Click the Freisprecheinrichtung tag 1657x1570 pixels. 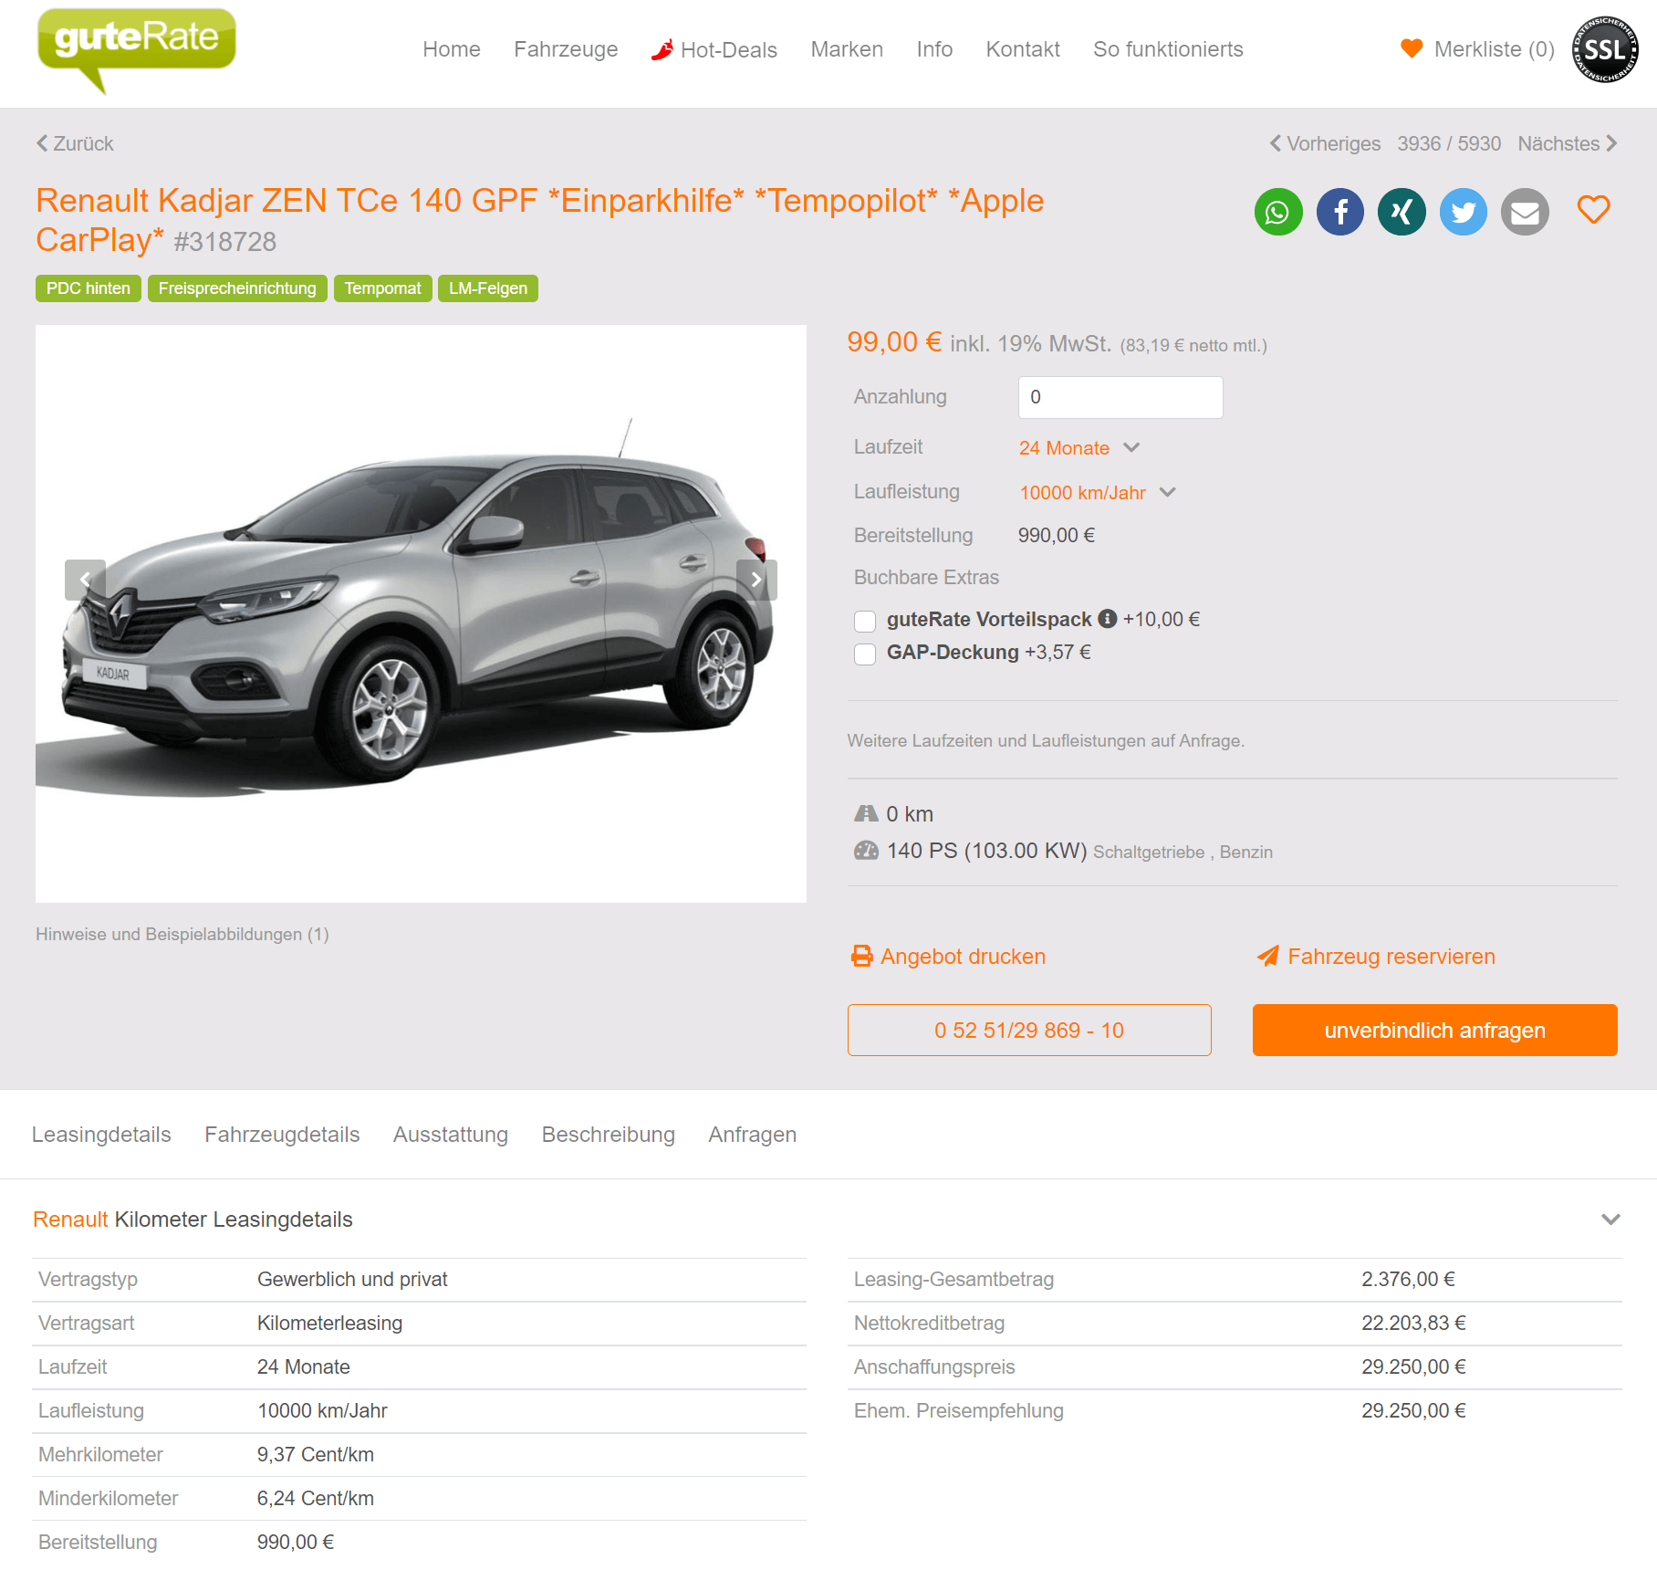(x=237, y=288)
